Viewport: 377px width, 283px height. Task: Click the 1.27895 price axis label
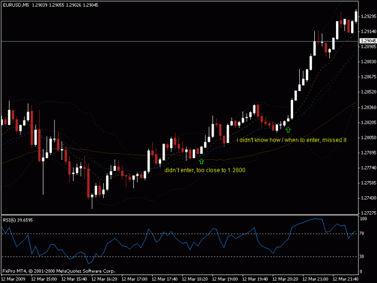tap(369, 153)
